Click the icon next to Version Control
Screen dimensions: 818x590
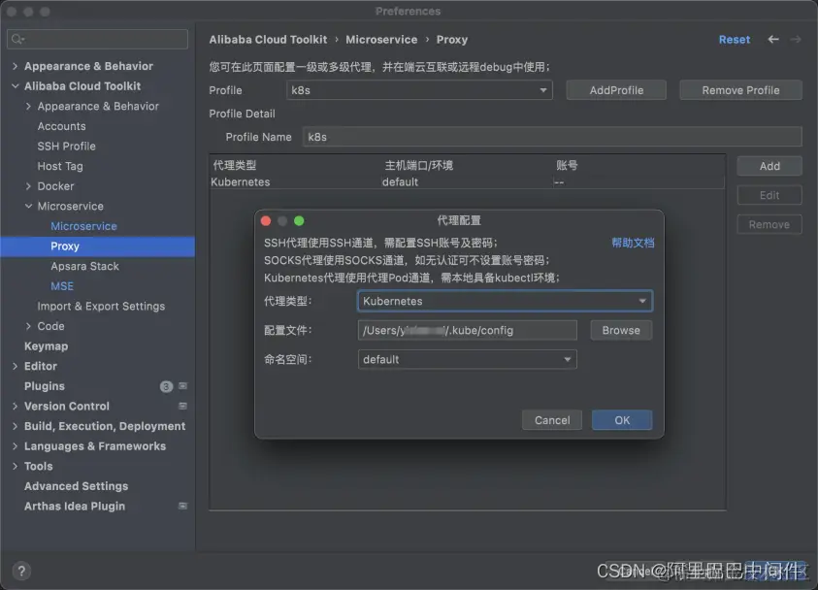[x=182, y=406]
